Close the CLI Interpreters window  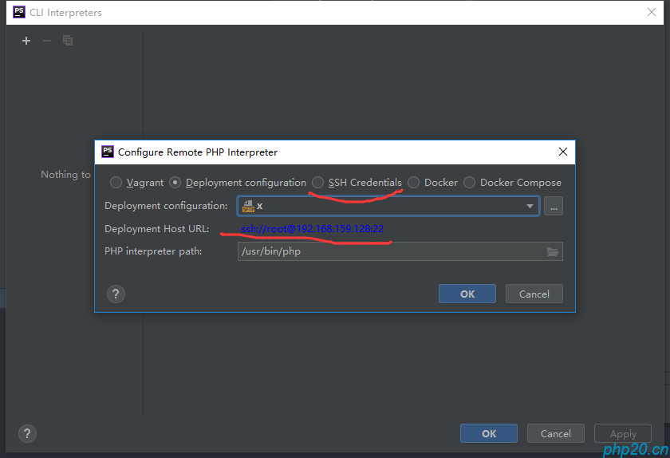[652, 13]
